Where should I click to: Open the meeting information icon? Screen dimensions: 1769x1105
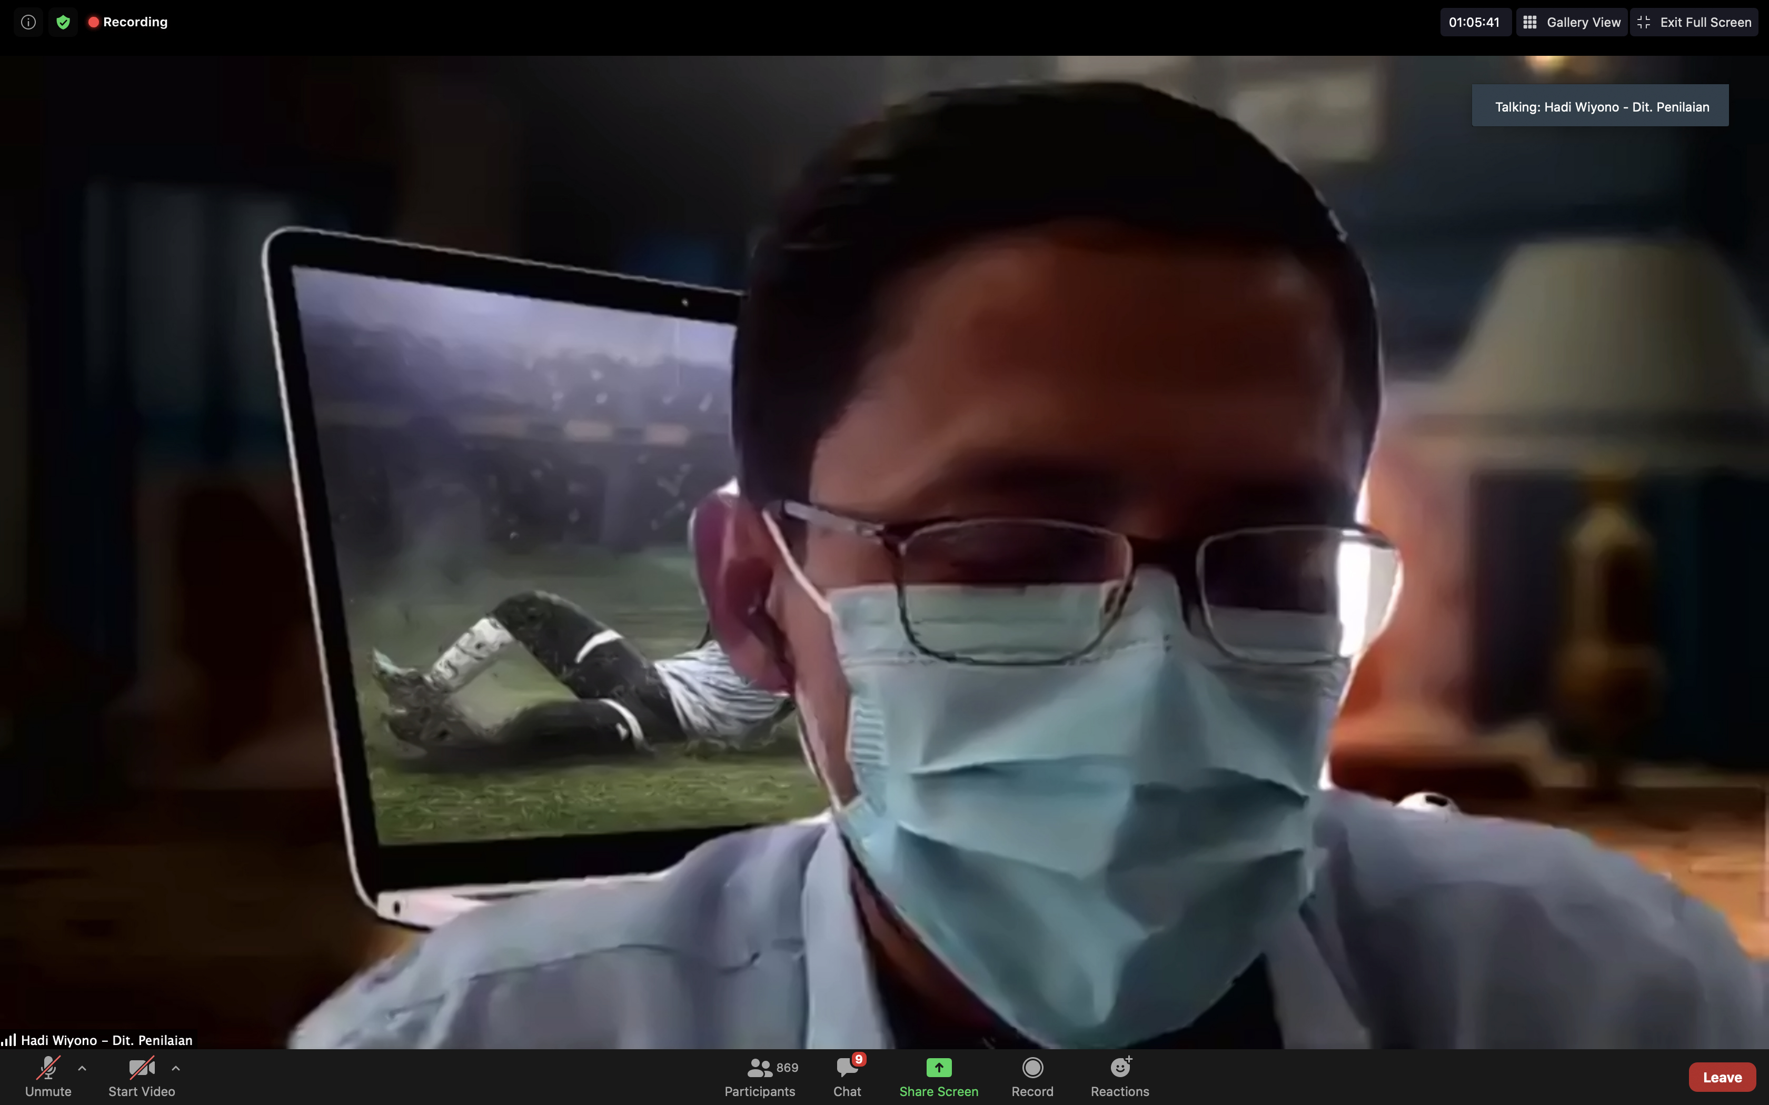pos(28,22)
